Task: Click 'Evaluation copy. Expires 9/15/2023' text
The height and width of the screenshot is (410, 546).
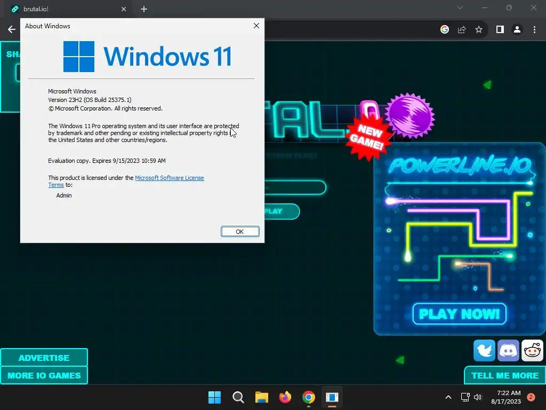Action: pos(107,161)
